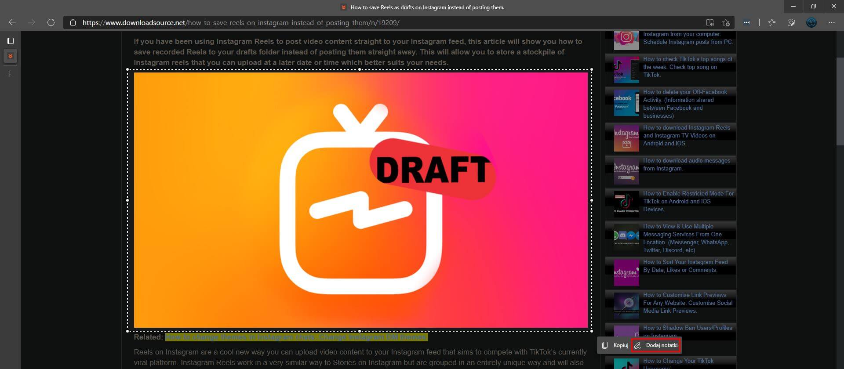
Task: Open 'How to Sort Your Instagram Feed' link
Action: 685,266
